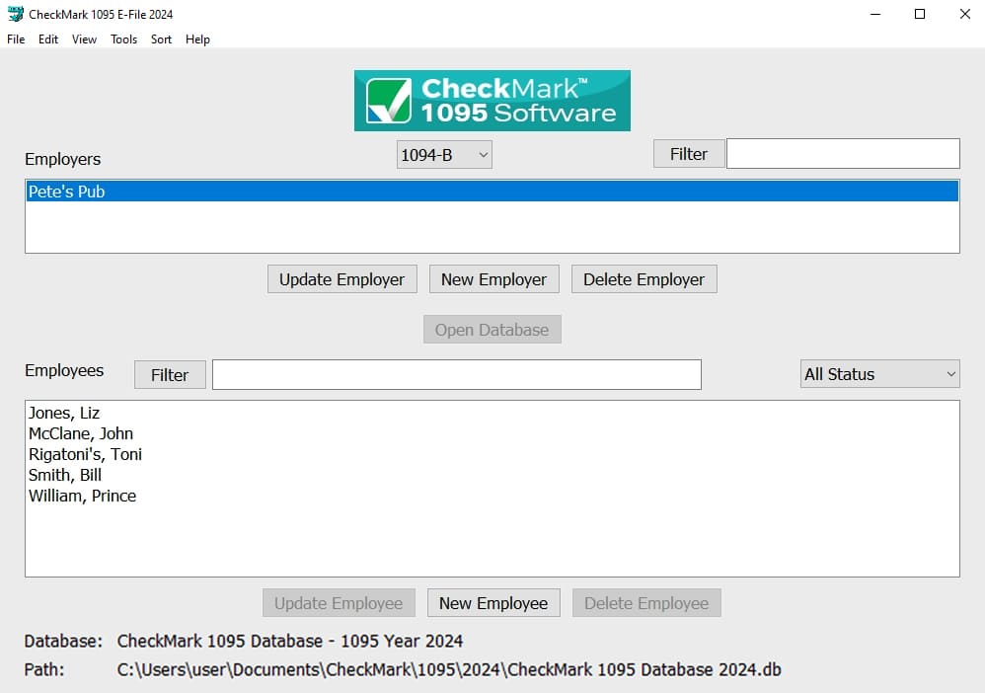Click the Delete Employer button

click(644, 279)
